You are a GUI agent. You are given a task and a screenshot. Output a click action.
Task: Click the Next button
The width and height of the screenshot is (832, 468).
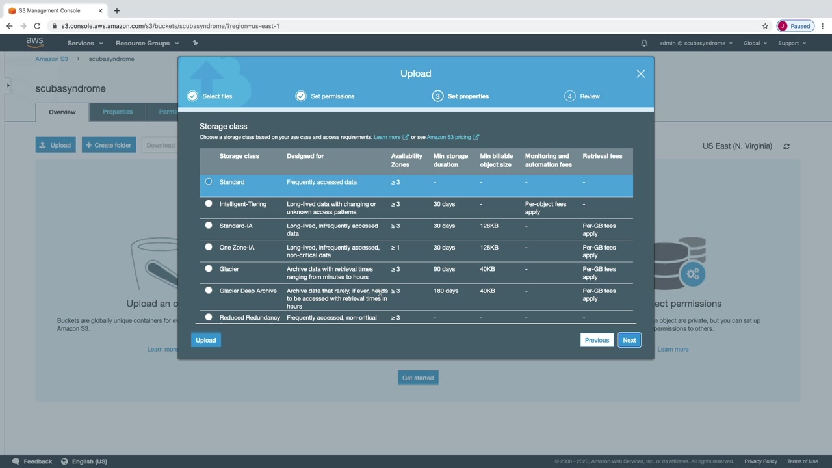629,340
